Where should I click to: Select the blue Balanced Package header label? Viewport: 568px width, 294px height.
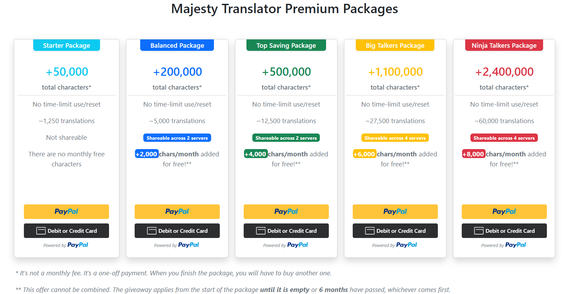pos(177,45)
